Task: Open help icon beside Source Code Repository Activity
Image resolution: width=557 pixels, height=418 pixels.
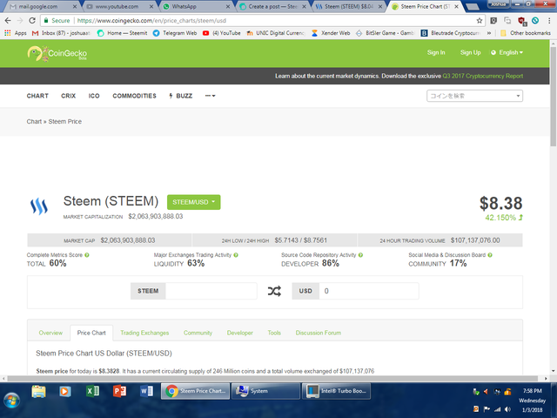Action: click(360, 255)
